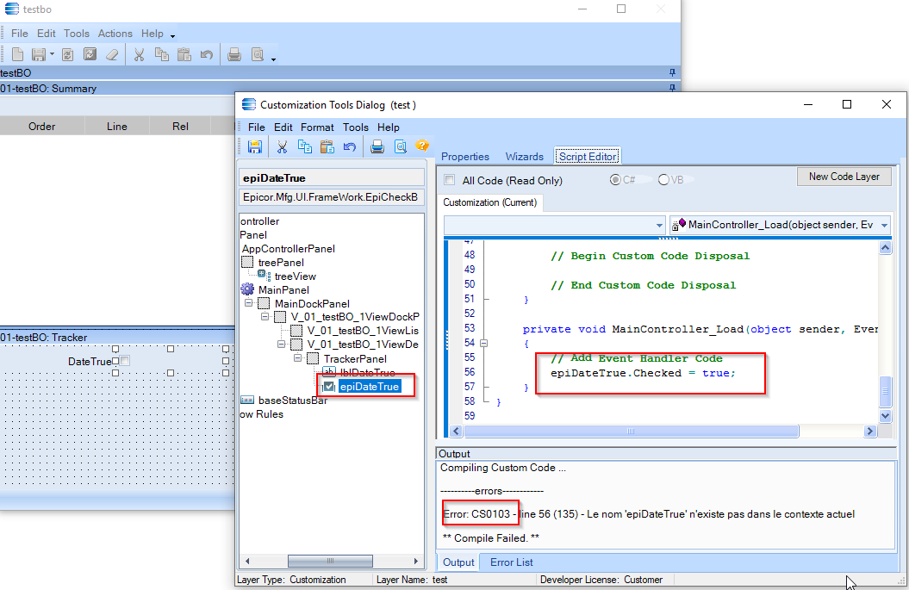The image size is (909, 590).
Task: Click the Paste icon in testbo toolbar
Action: [184, 54]
